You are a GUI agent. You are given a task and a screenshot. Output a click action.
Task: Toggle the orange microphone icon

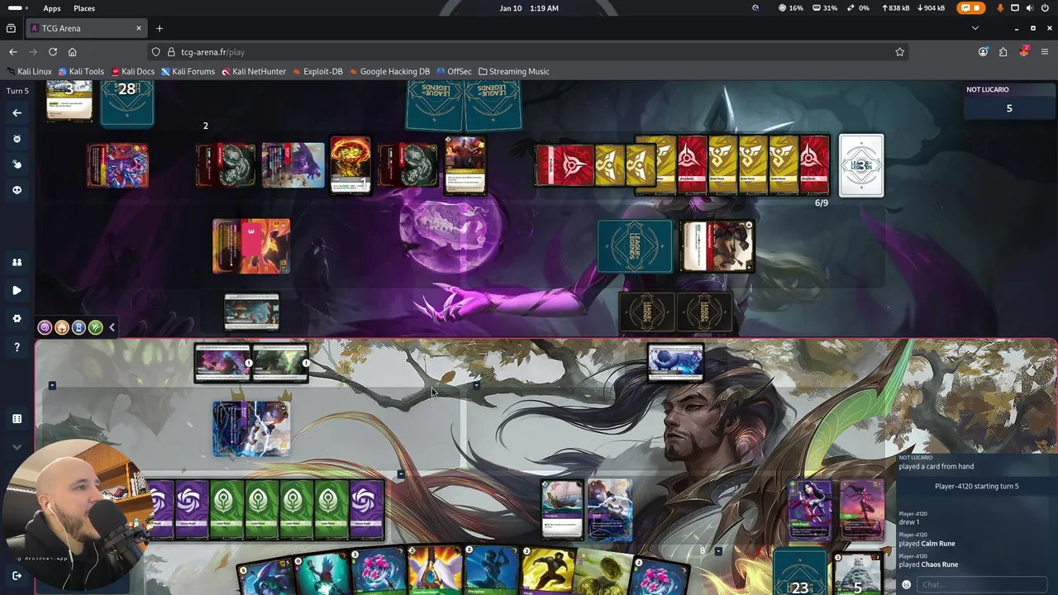[x=1001, y=8]
